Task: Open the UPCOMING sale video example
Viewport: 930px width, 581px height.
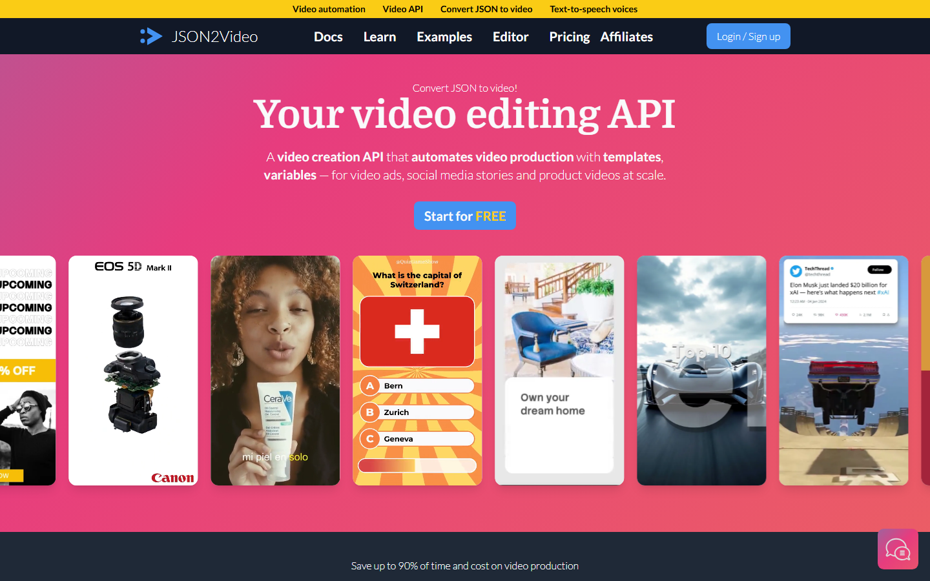Action: tap(28, 371)
